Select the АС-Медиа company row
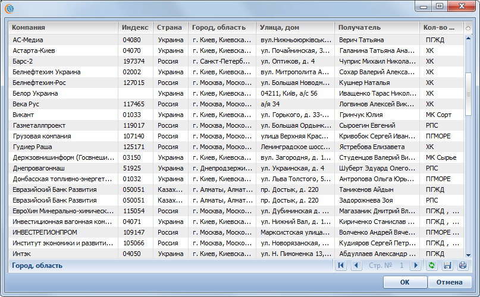 pyautogui.click(x=236, y=40)
